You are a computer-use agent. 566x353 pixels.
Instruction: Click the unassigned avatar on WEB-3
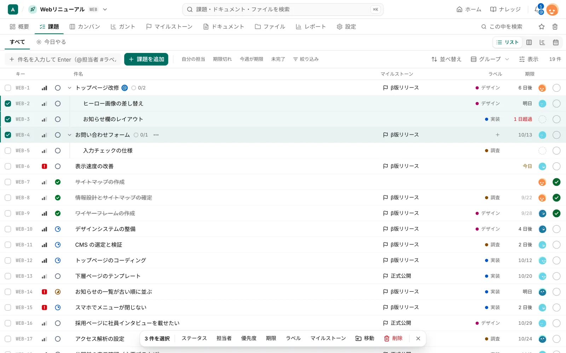click(x=542, y=119)
